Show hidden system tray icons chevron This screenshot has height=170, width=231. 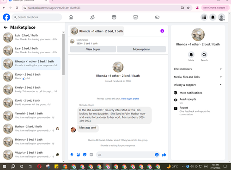tap(183, 166)
